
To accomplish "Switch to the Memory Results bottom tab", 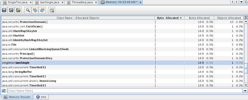I will click(17, 97).
